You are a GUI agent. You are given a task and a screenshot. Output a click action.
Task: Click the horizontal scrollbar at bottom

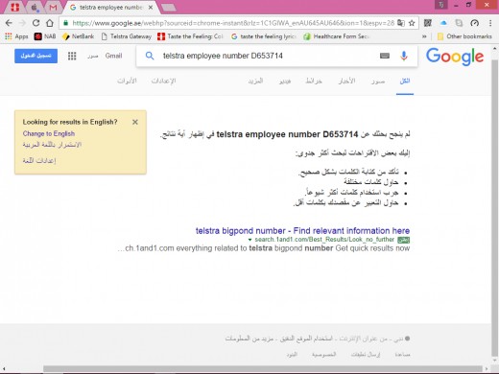(262, 369)
